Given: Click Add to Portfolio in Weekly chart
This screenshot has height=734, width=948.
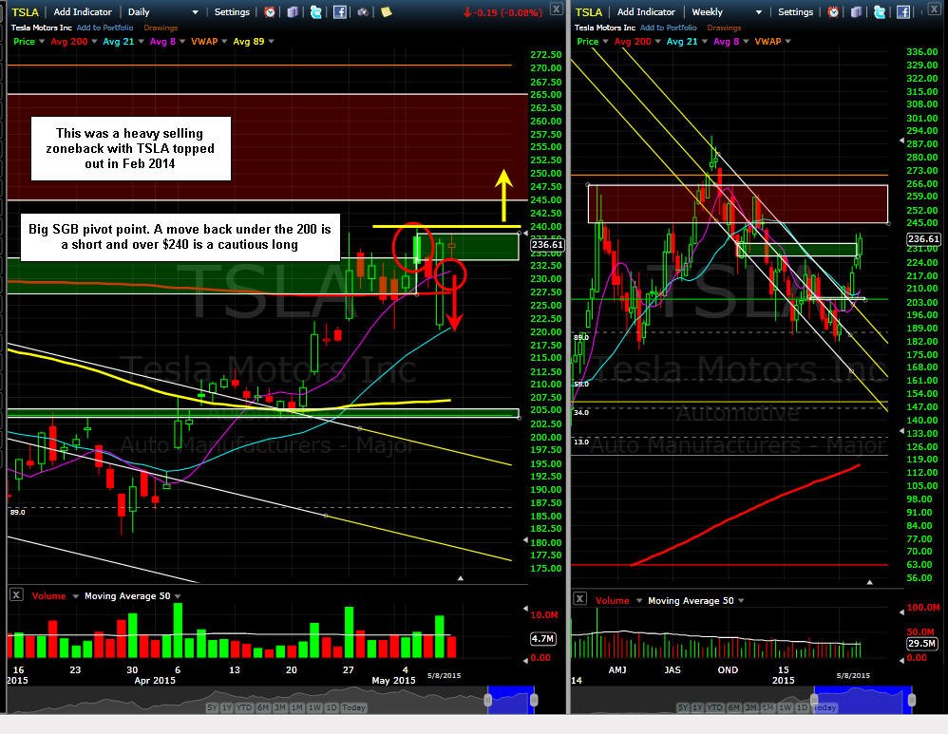Looking at the screenshot, I should (x=668, y=28).
